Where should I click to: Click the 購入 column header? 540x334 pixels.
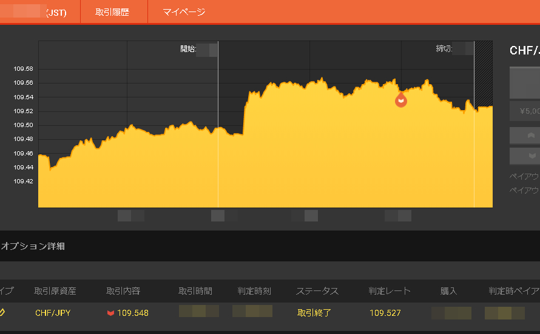click(x=448, y=291)
